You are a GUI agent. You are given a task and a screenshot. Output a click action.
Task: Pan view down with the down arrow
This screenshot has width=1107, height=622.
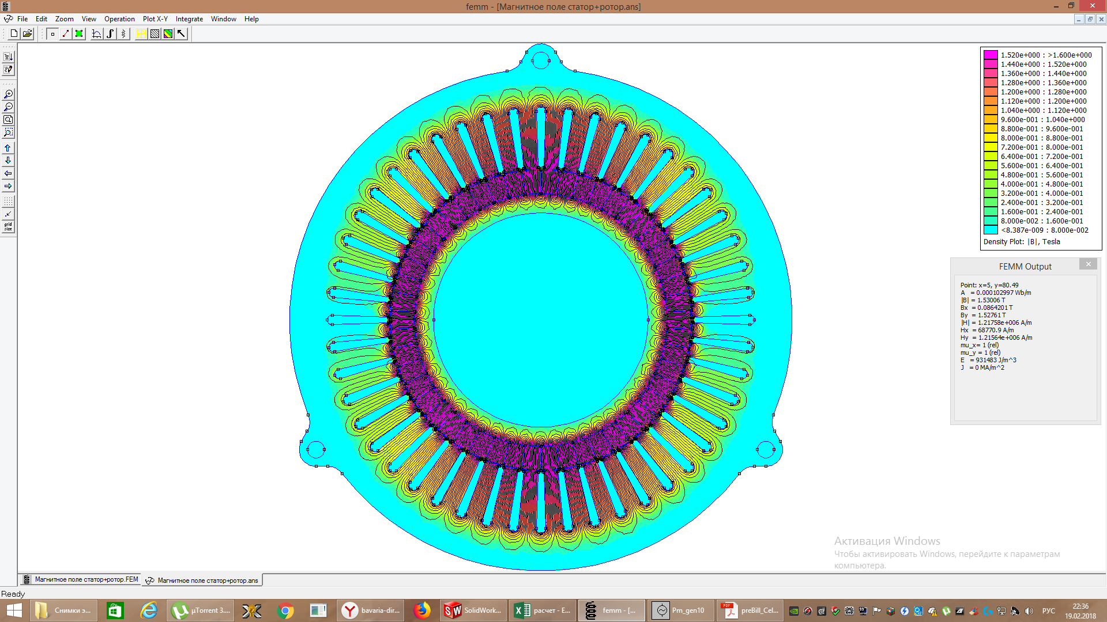click(x=8, y=161)
